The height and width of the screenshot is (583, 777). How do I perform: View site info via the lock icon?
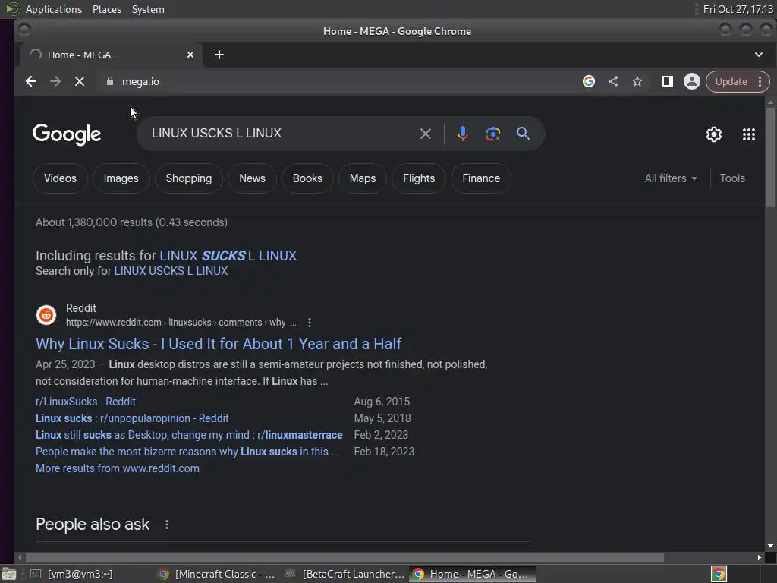click(110, 81)
